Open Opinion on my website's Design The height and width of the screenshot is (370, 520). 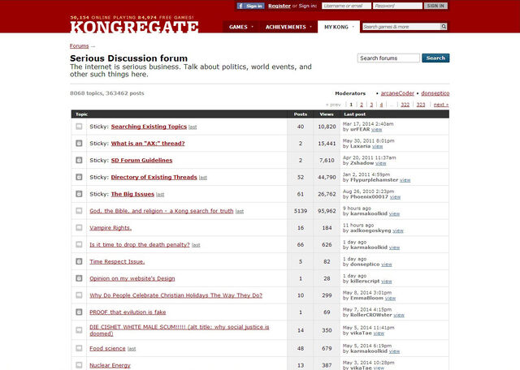click(132, 278)
